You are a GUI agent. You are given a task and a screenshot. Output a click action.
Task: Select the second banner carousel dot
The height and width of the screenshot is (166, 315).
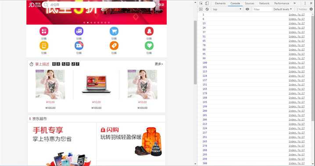(88, 23)
